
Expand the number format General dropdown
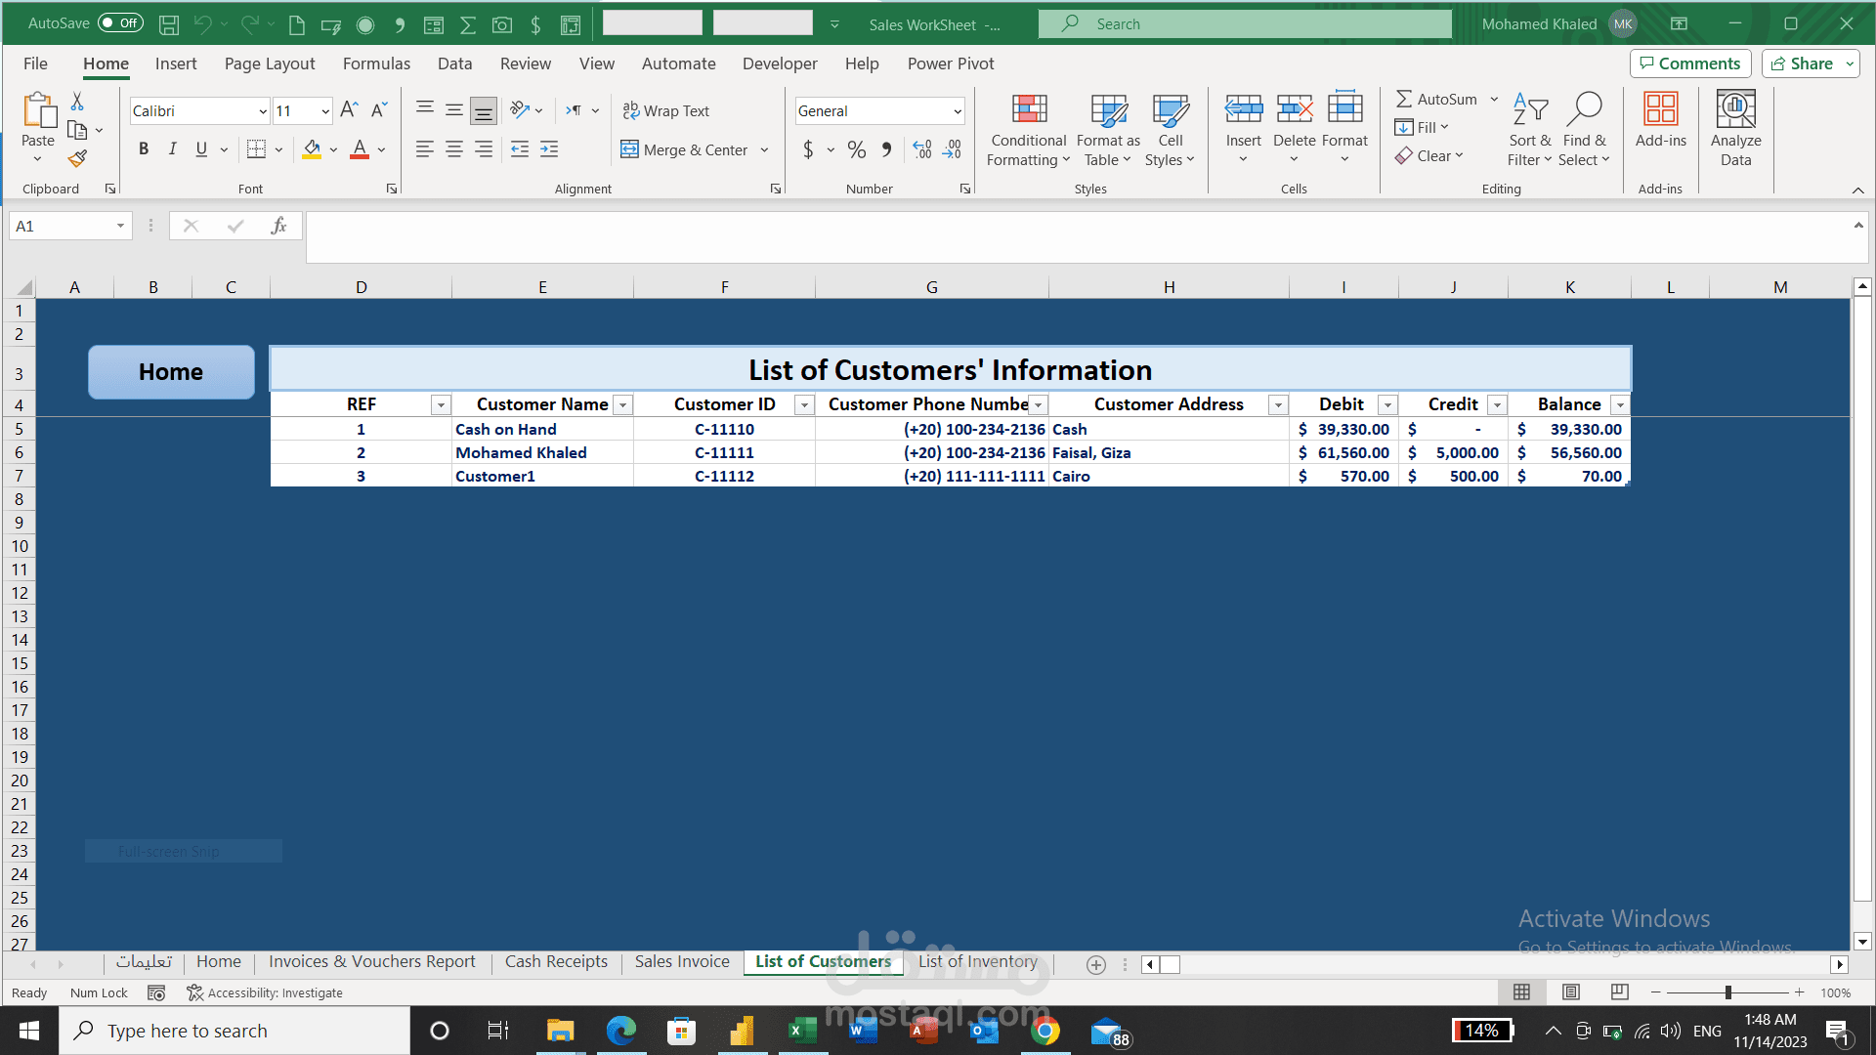coord(957,111)
